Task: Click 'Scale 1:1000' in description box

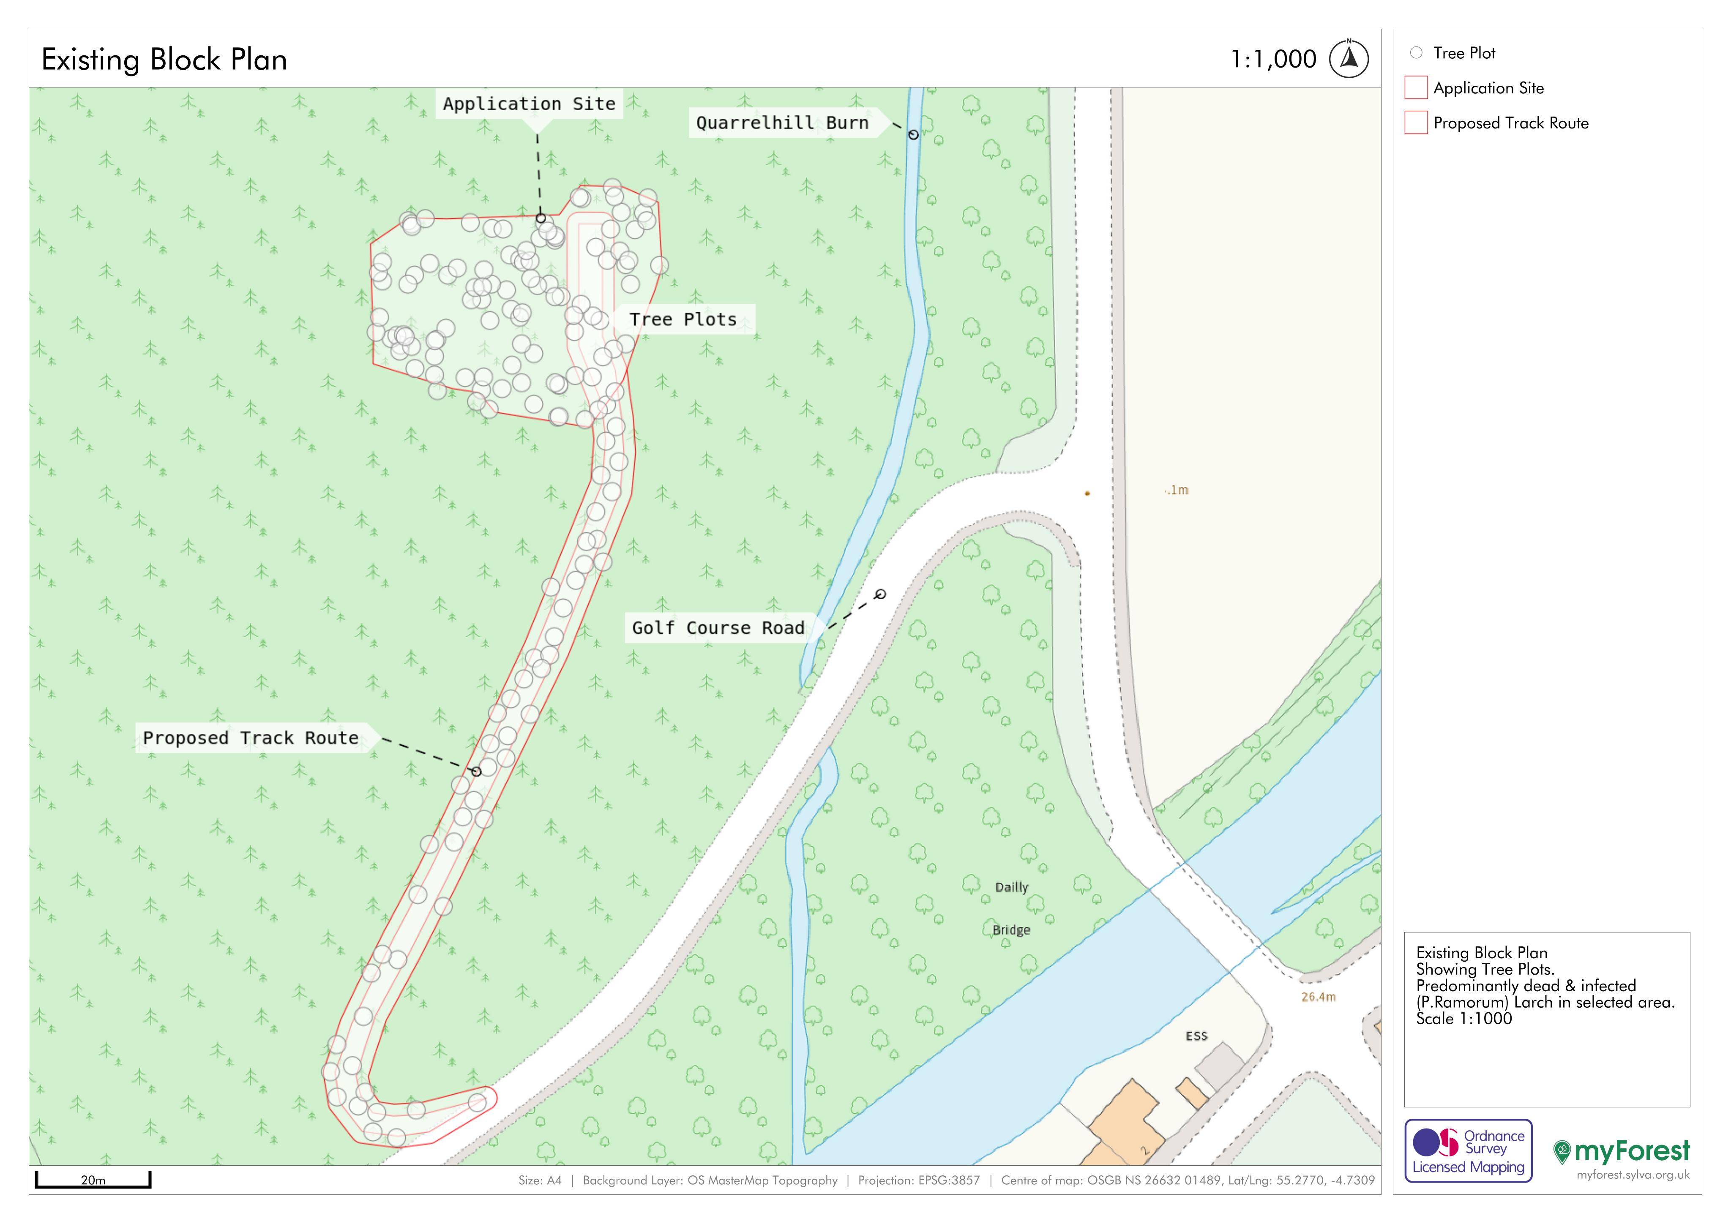Action: (x=1464, y=1019)
